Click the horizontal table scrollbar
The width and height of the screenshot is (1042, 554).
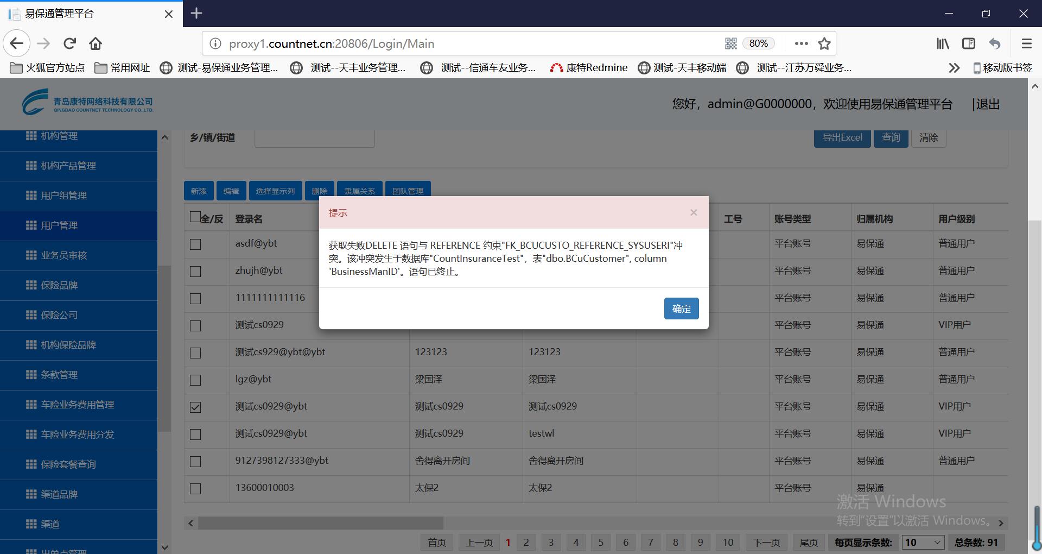click(320, 523)
